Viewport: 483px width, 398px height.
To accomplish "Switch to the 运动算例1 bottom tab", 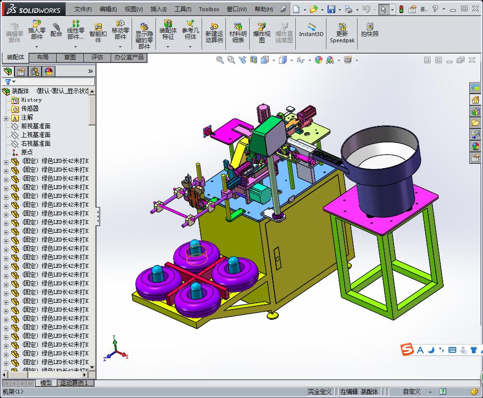I will [x=74, y=383].
